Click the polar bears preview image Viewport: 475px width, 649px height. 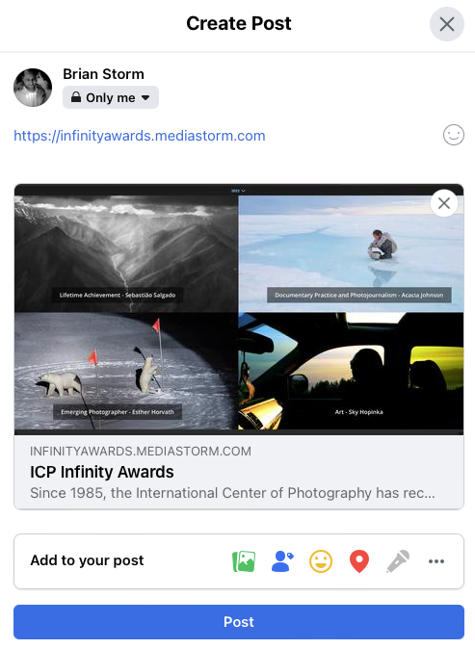click(x=126, y=371)
